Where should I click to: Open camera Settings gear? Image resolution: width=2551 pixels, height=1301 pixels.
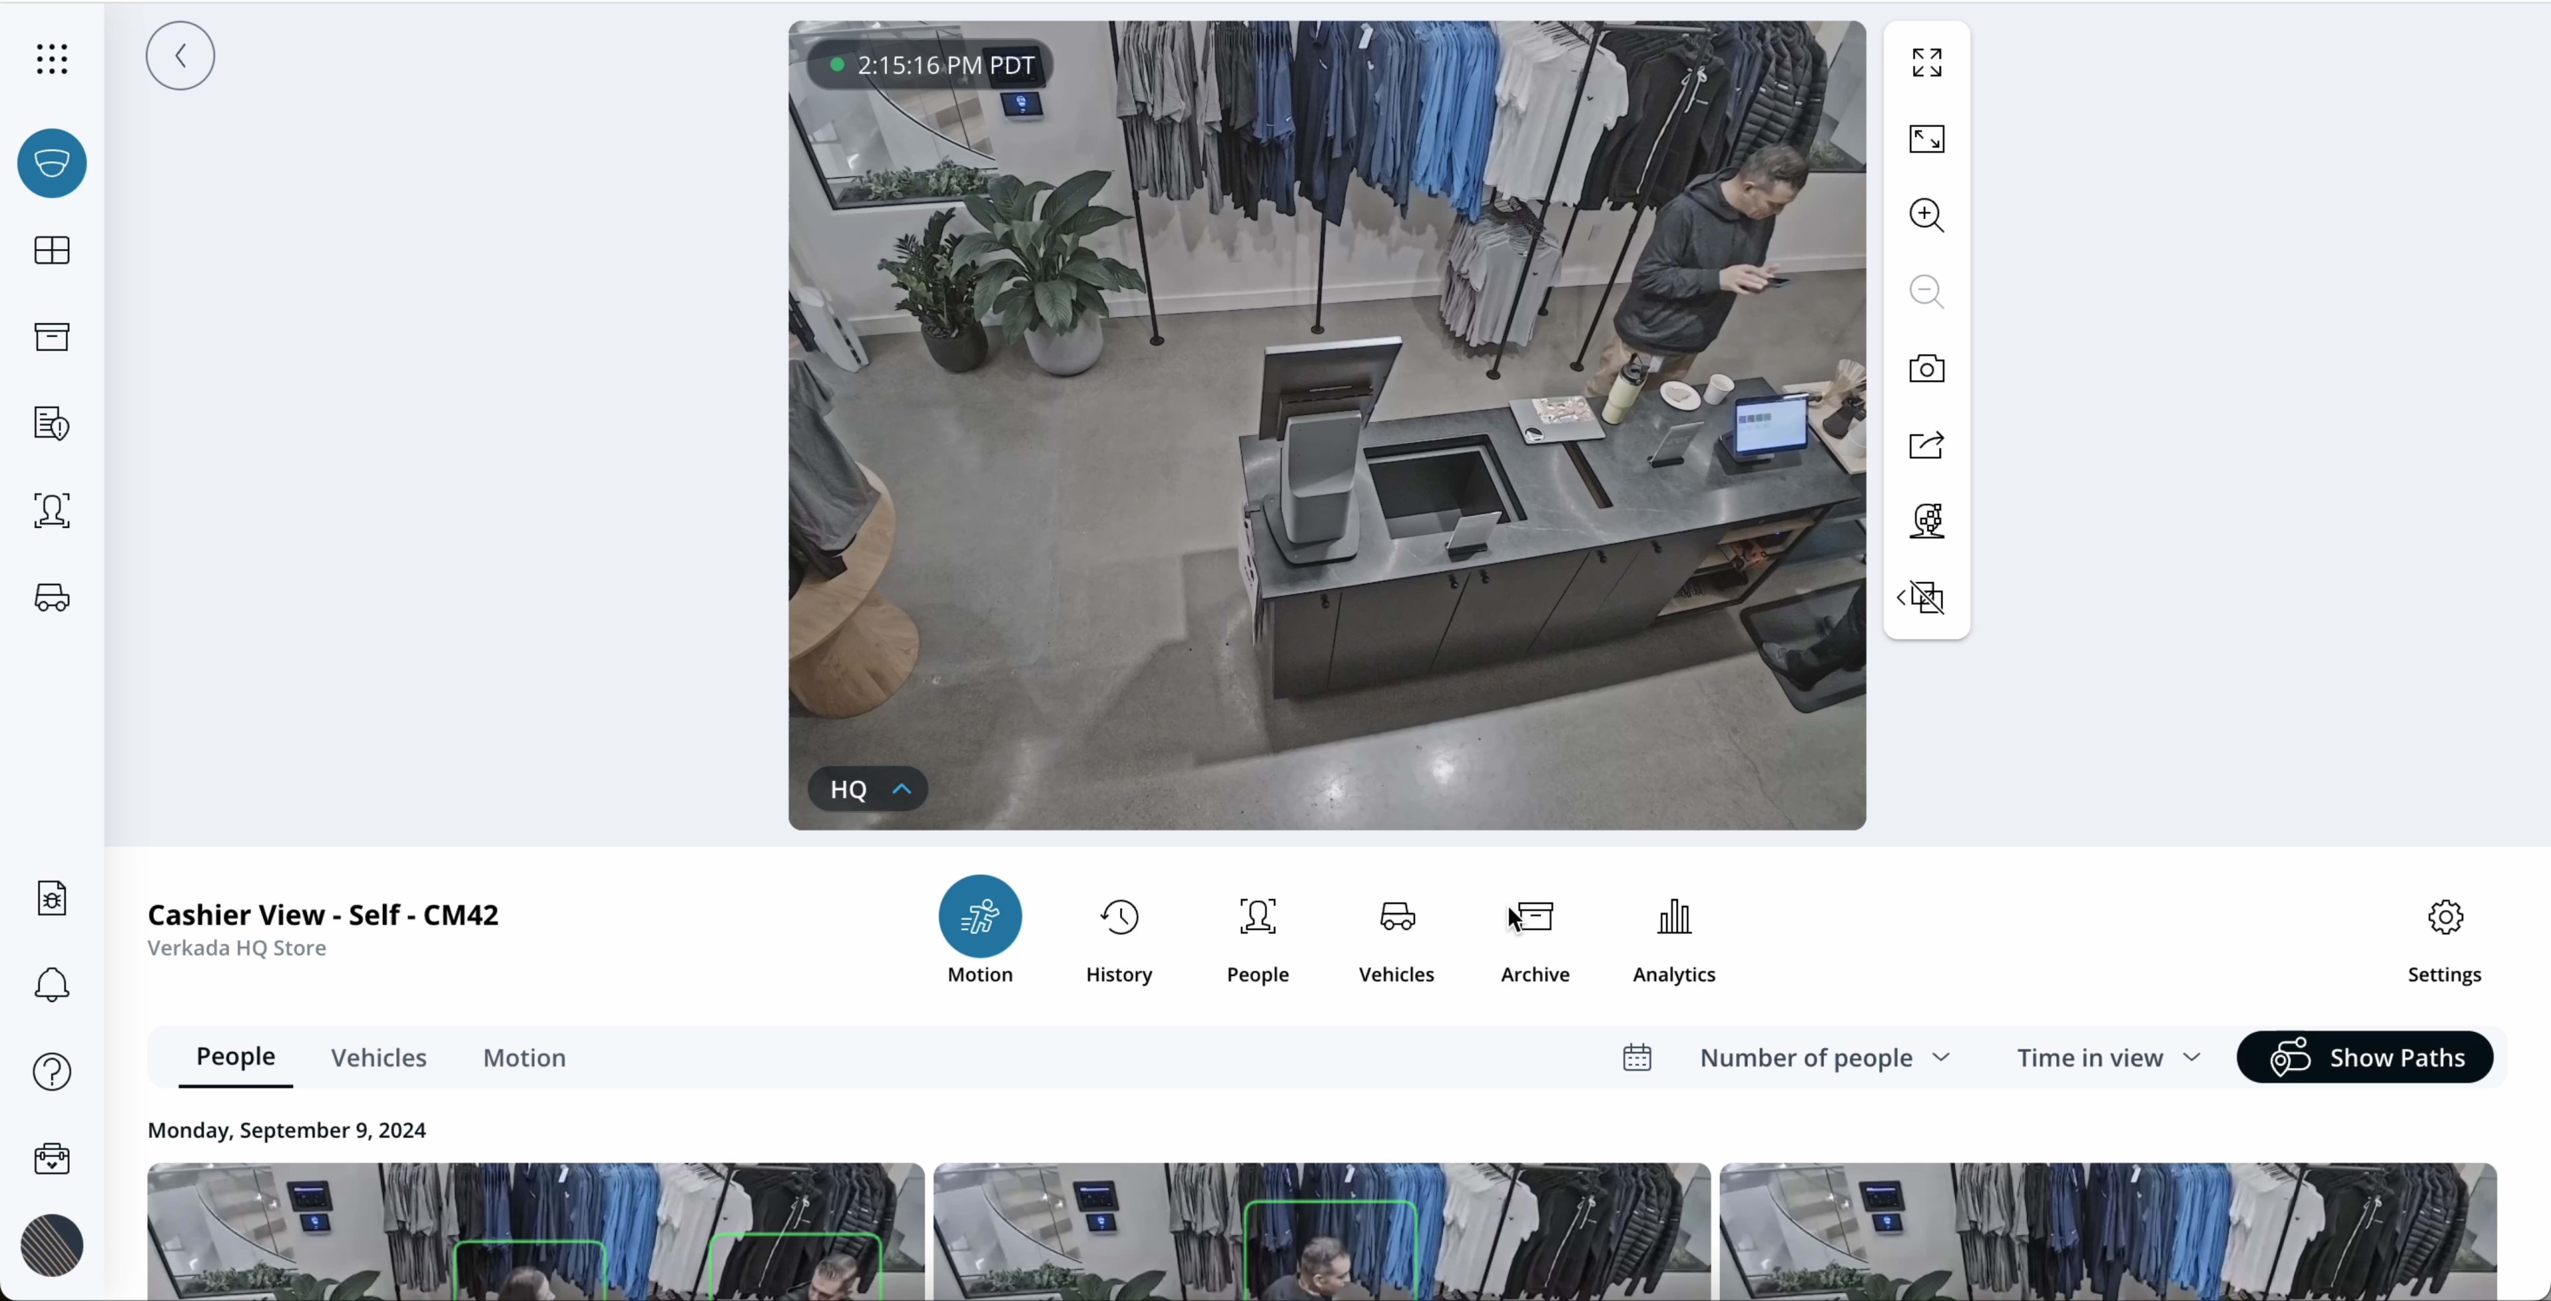[x=2444, y=934]
